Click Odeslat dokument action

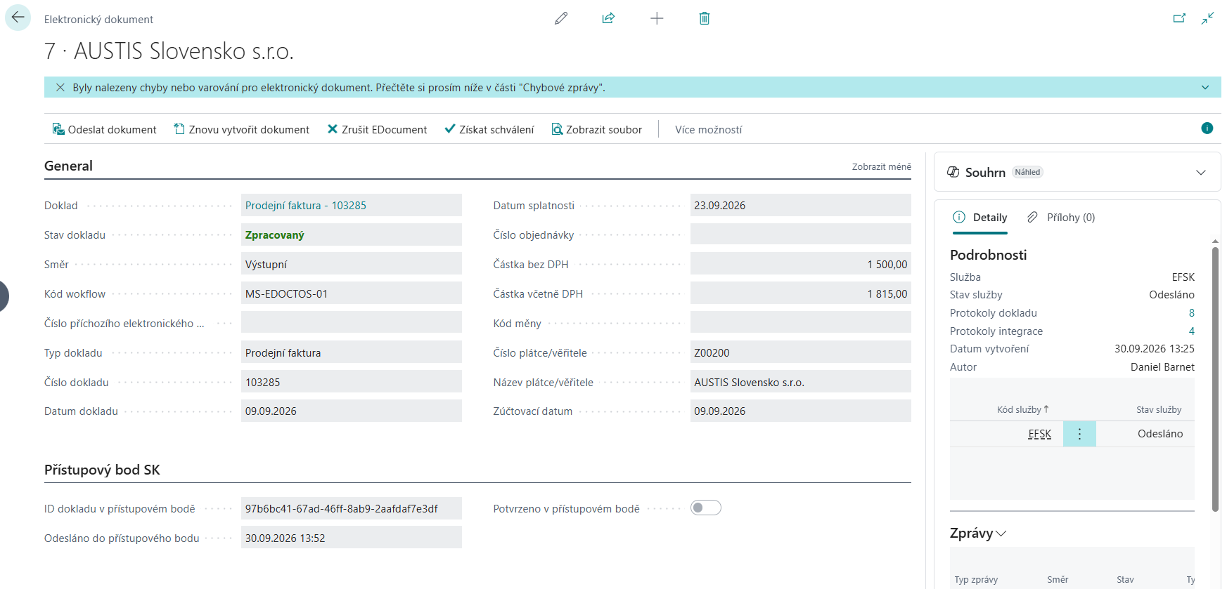[x=105, y=130]
